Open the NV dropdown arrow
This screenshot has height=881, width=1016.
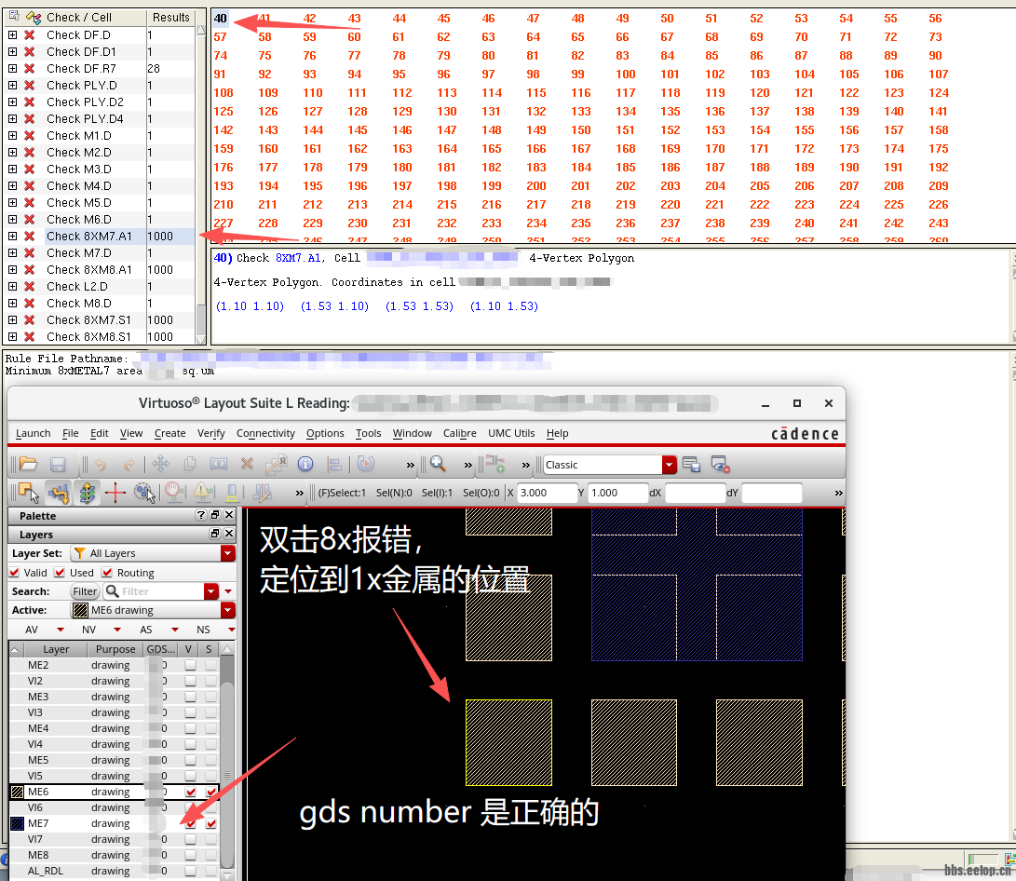coord(117,630)
